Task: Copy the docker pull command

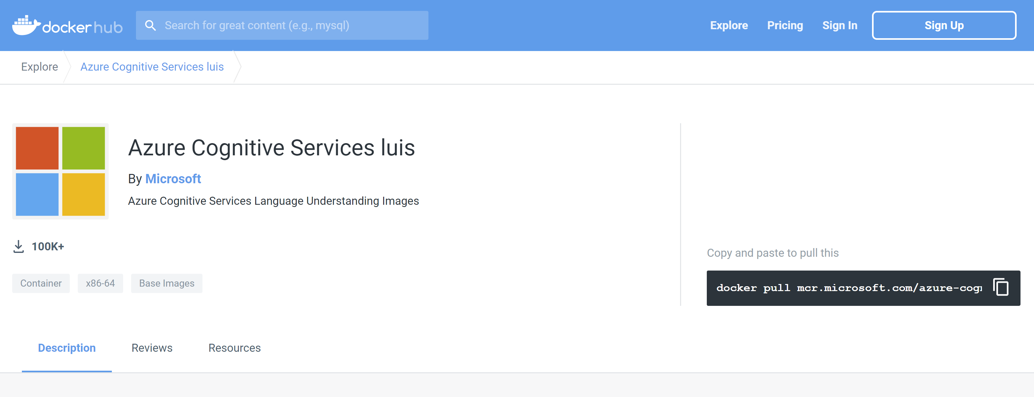Action: (x=1001, y=287)
